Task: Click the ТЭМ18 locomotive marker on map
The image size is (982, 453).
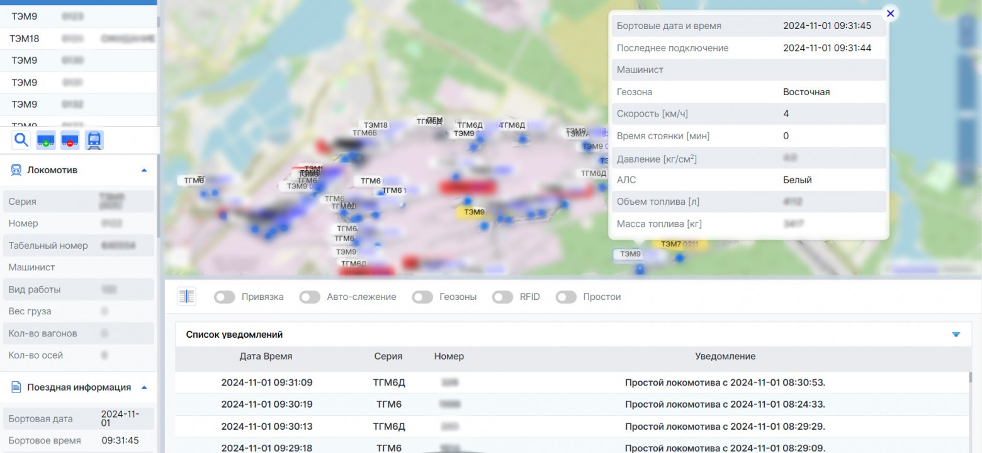Action: click(375, 125)
